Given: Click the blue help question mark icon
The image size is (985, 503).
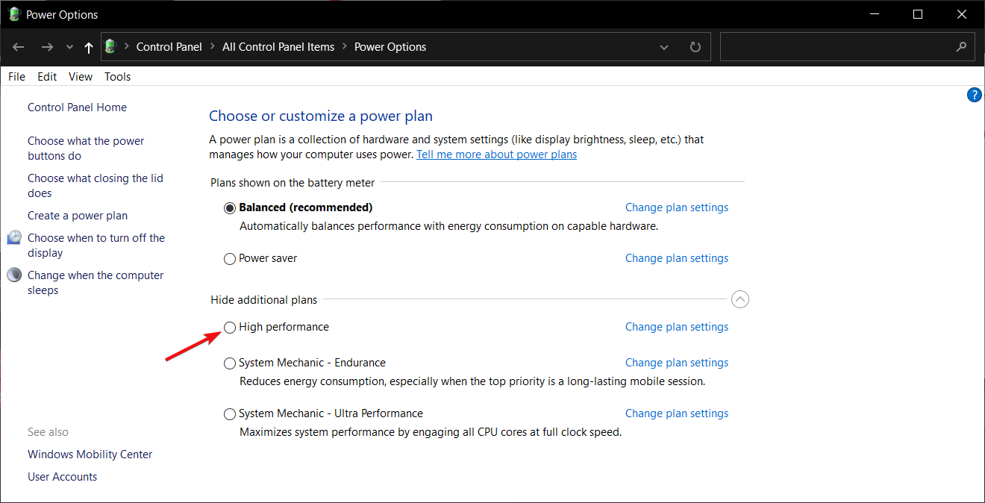Looking at the screenshot, I should (974, 95).
